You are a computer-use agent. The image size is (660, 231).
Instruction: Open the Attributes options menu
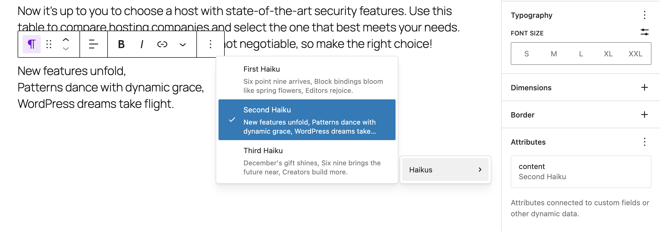[645, 142]
